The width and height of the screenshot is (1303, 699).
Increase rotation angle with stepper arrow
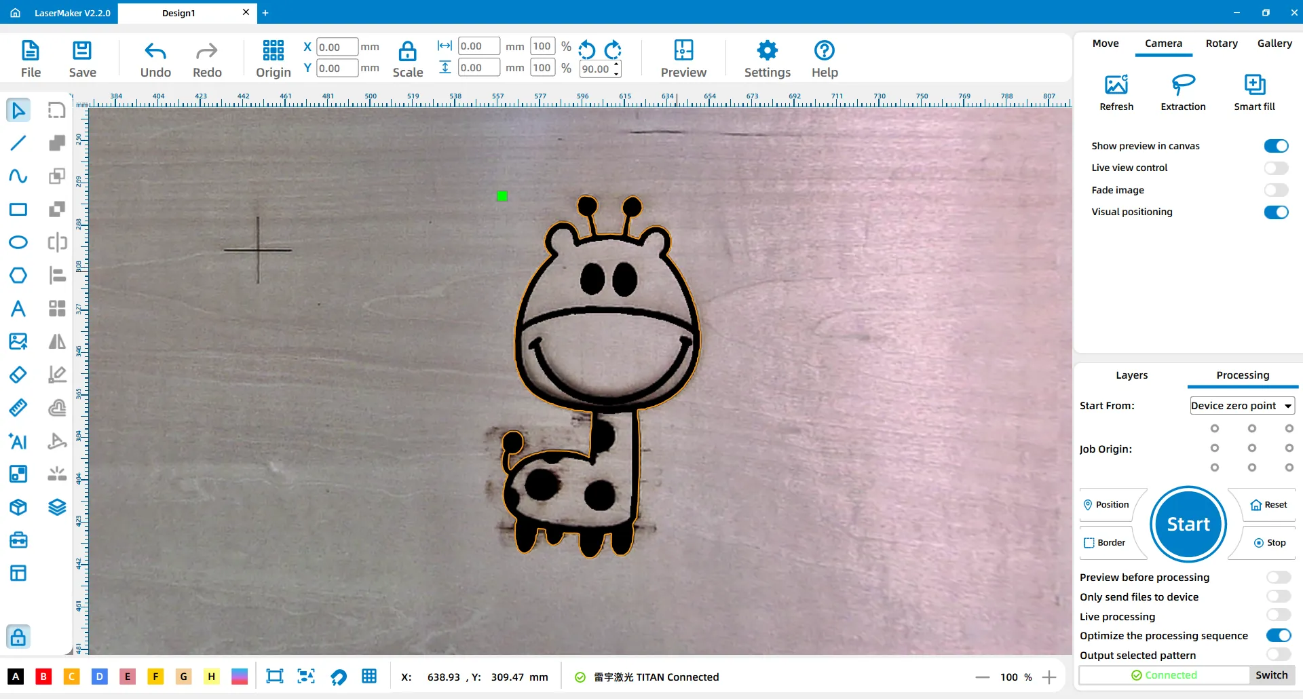[616, 64]
